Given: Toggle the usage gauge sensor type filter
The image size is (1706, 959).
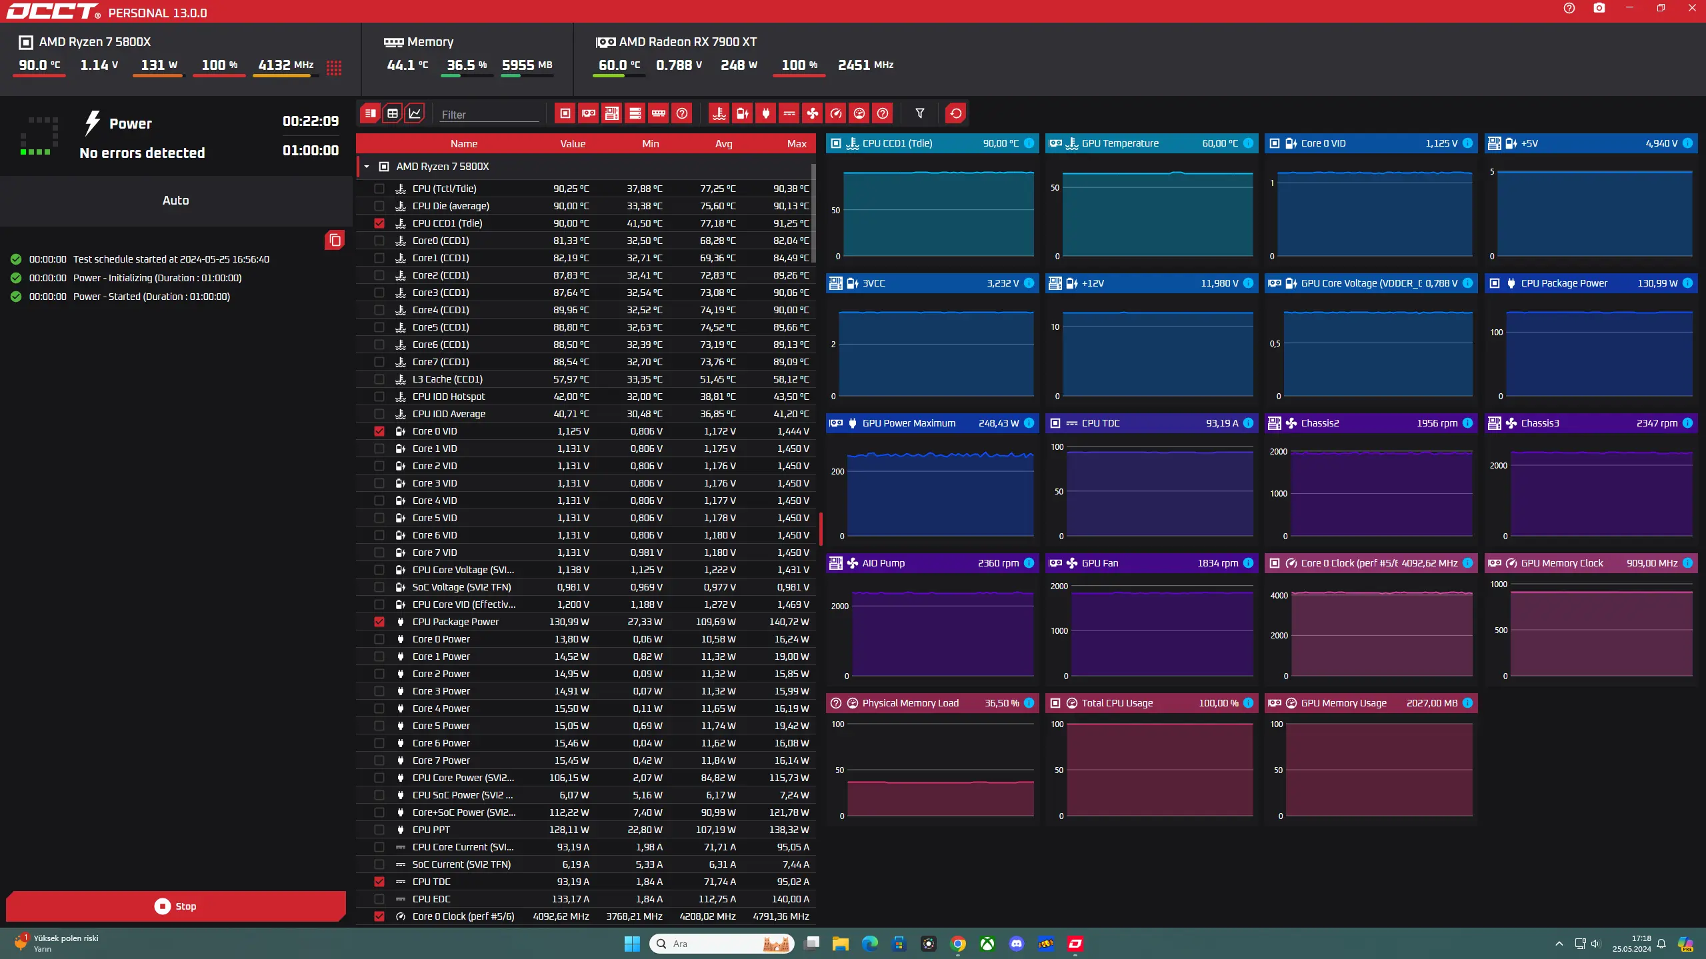Looking at the screenshot, I should click(859, 113).
